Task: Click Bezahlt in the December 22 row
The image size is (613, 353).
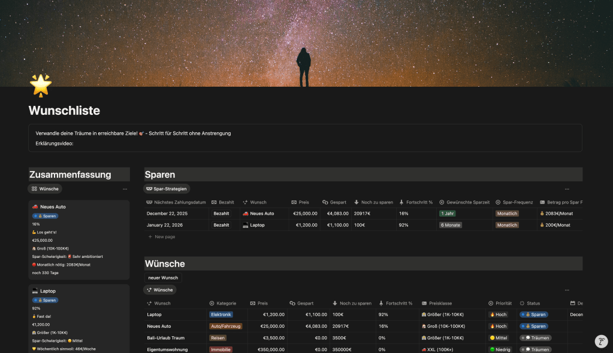Action: [221, 214]
